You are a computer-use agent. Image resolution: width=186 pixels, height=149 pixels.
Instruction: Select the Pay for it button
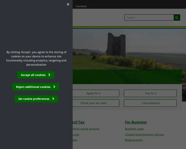(x=150, y=93)
